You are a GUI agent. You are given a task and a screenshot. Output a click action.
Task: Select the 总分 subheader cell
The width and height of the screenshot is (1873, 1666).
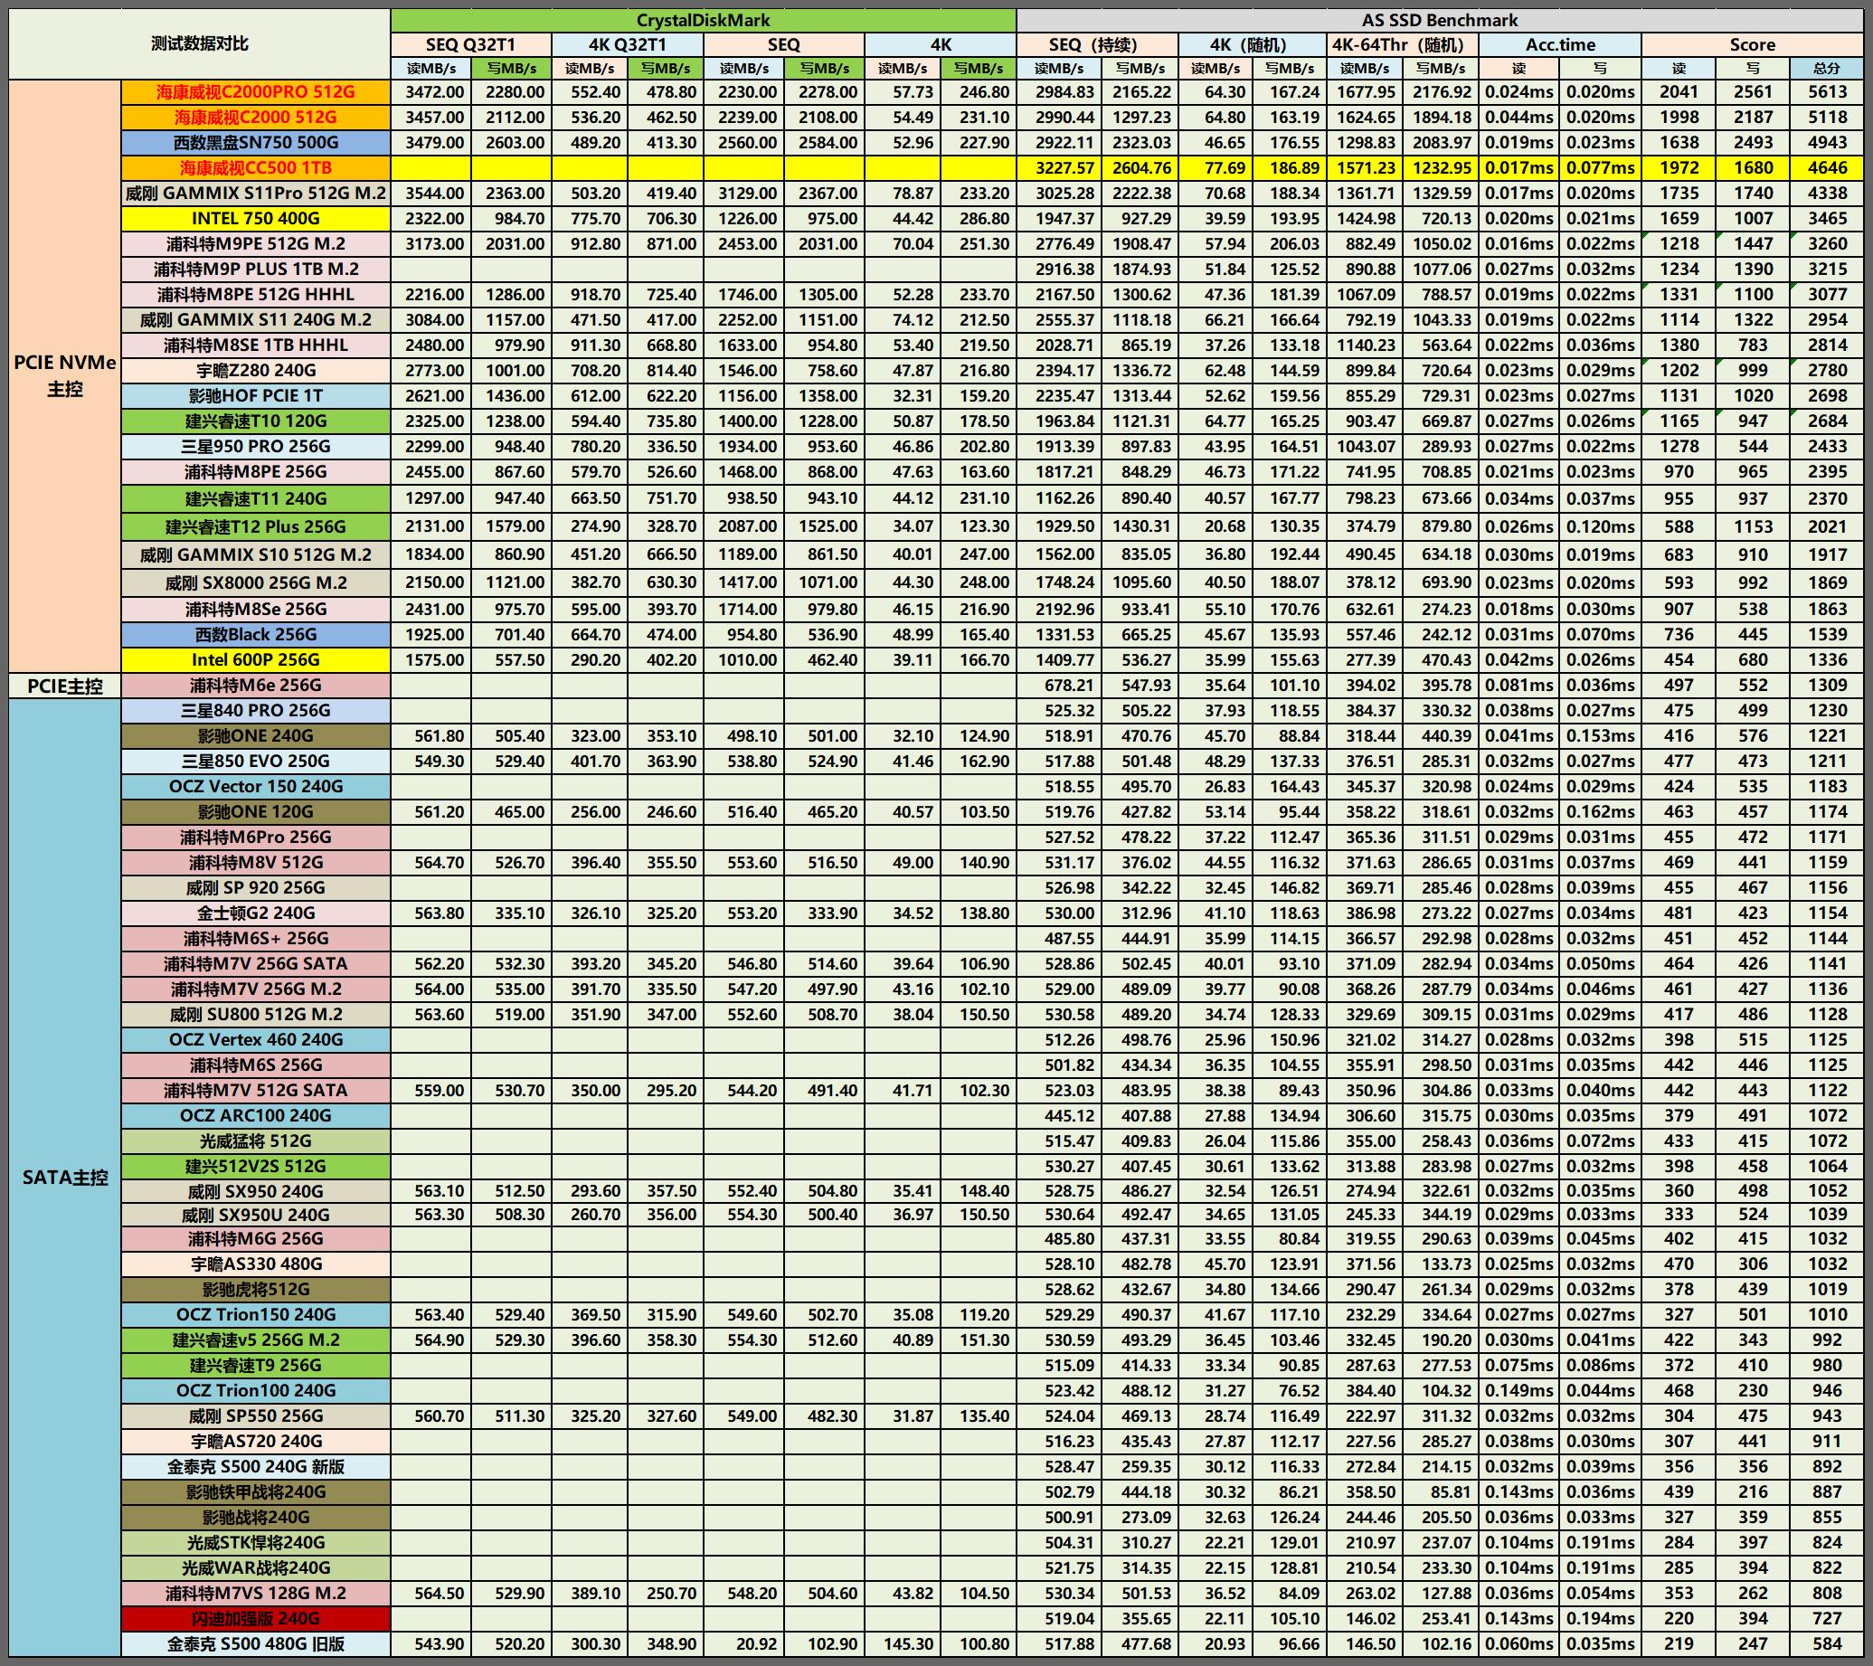pos(1826,68)
